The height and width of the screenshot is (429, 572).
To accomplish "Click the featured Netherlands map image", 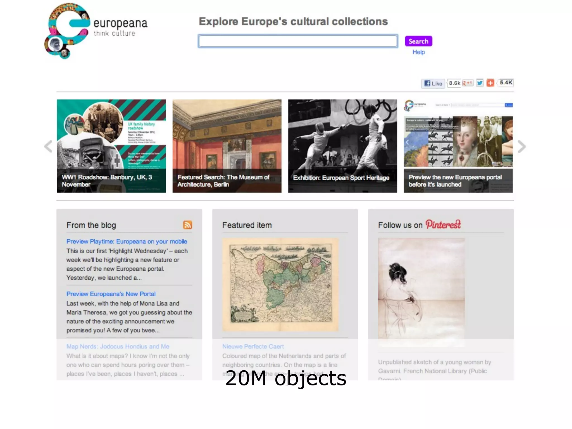I will [280, 284].
